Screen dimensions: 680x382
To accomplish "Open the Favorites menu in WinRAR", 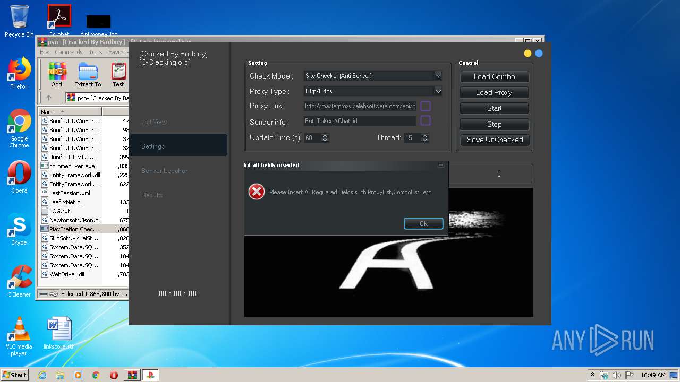I will pyautogui.click(x=118, y=52).
